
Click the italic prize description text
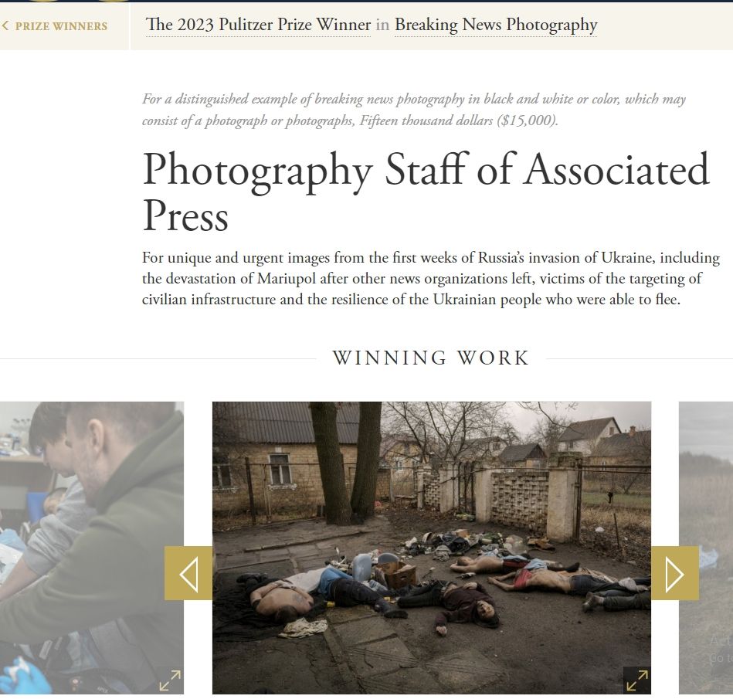pos(414,110)
